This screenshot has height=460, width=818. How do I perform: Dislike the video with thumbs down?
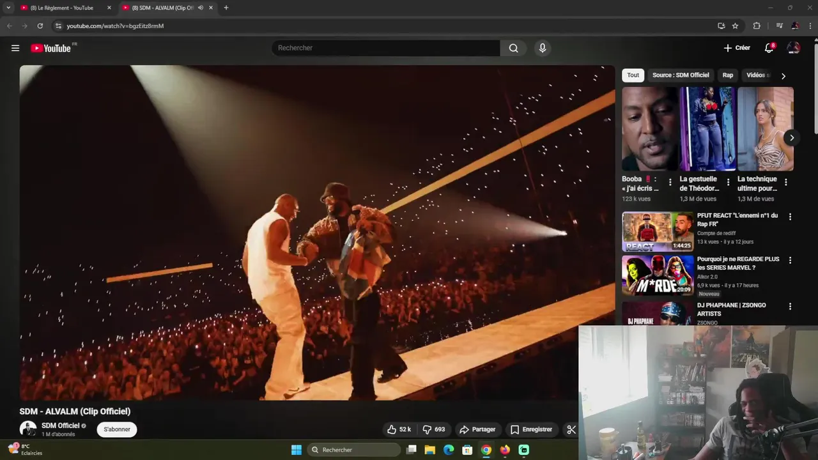tap(434, 429)
